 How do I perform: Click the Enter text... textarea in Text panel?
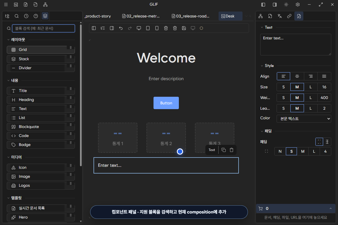[295, 44]
